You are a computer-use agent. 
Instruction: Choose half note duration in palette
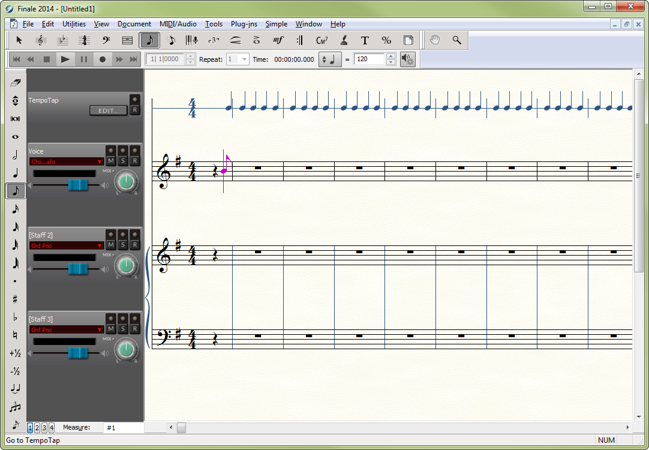click(x=16, y=155)
